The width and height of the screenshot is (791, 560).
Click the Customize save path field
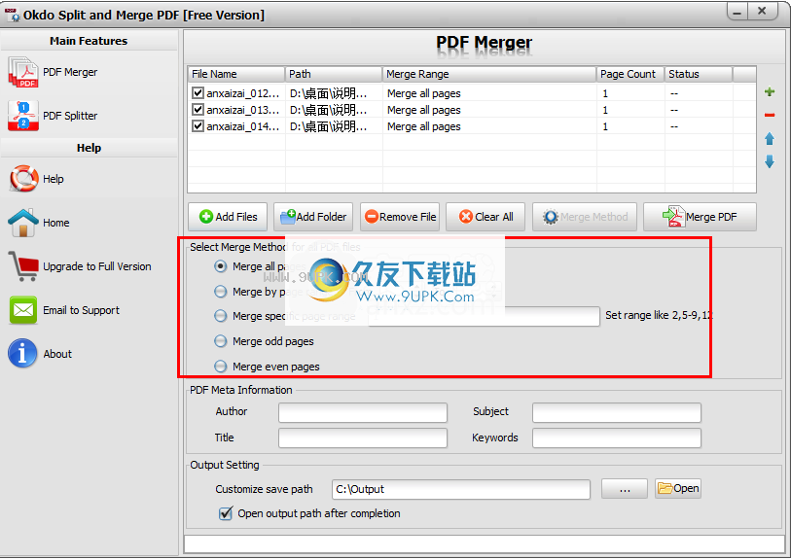click(461, 489)
